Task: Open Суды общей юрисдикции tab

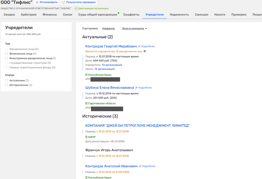Action: click(x=98, y=15)
